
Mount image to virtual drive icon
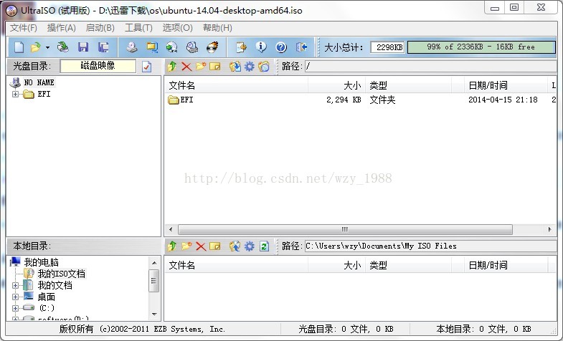point(192,47)
